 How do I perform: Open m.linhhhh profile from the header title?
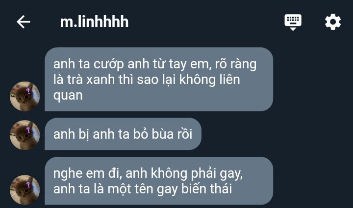point(94,22)
